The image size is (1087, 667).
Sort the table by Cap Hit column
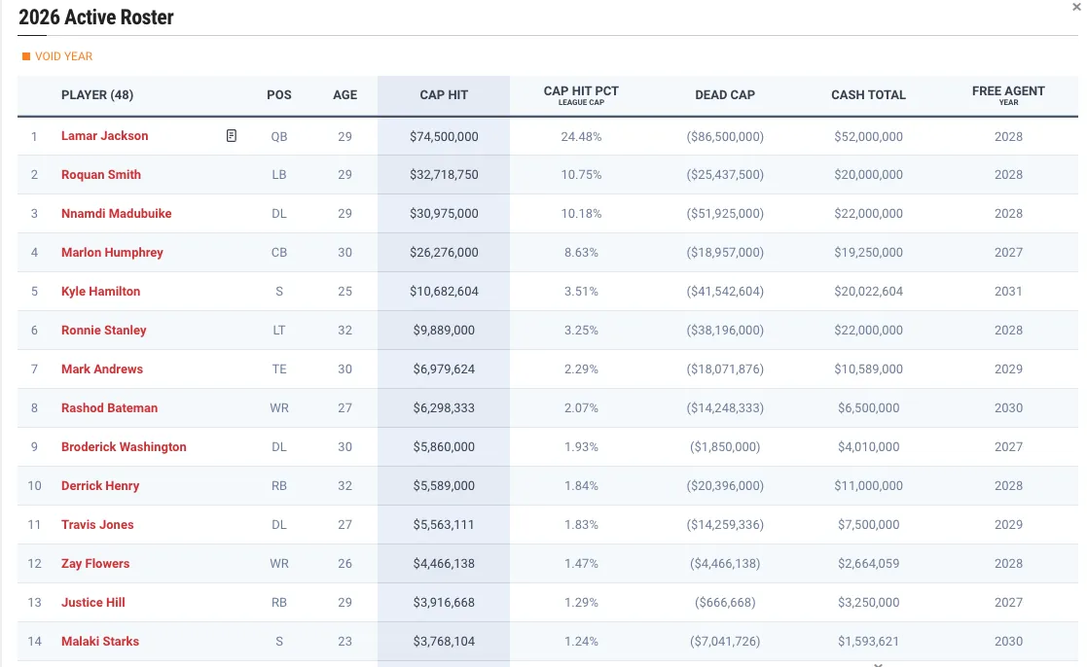click(444, 95)
